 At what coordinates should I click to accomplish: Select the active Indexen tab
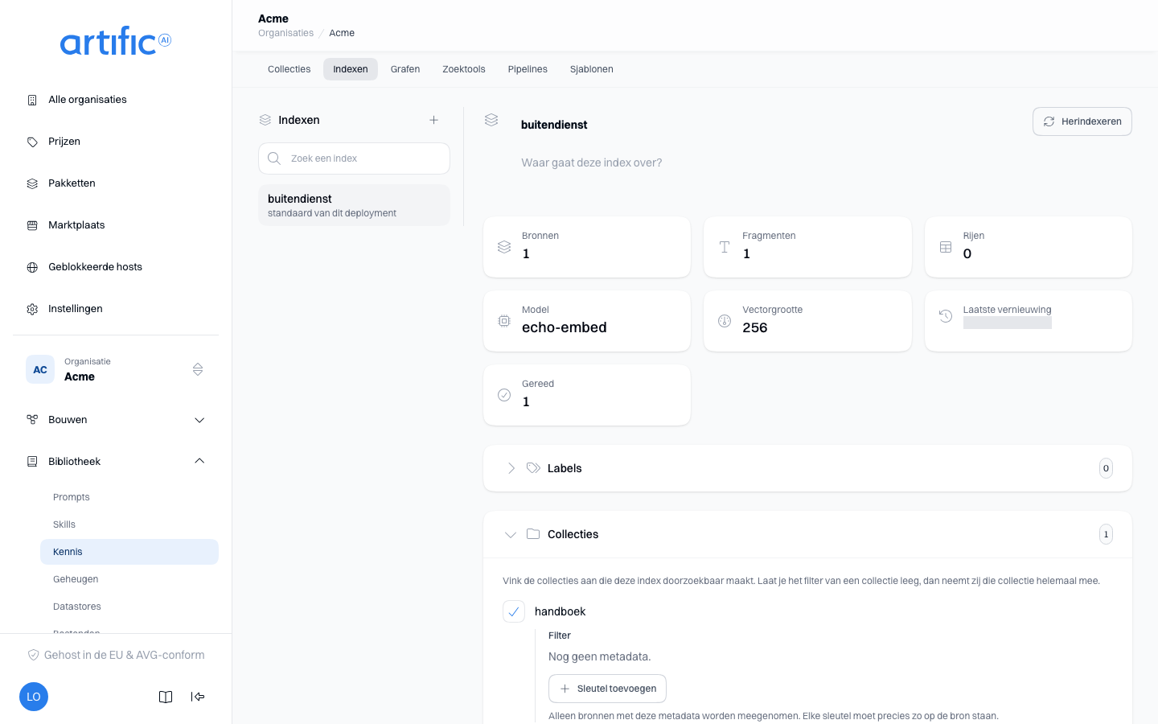coord(351,69)
